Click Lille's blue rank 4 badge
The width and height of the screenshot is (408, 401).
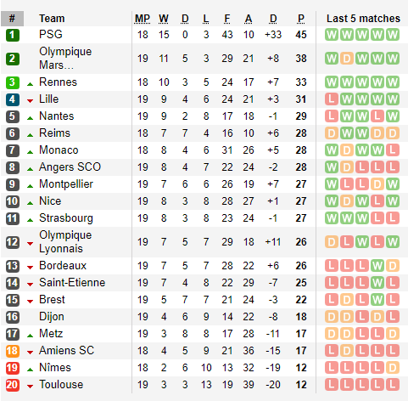coord(13,99)
